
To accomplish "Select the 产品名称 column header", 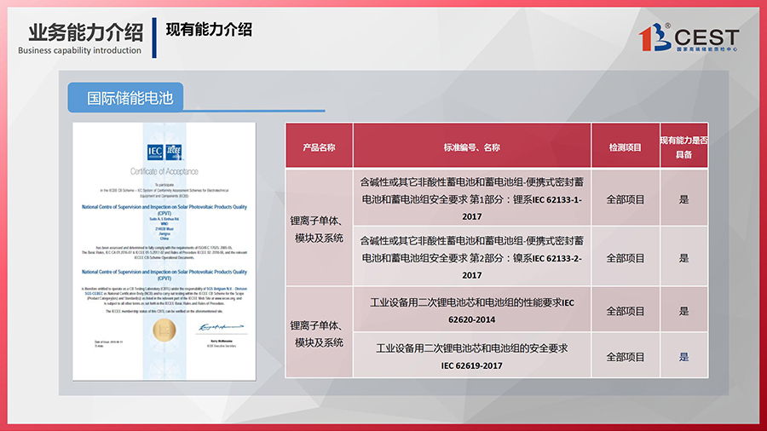I will click(x=319, y=147).
